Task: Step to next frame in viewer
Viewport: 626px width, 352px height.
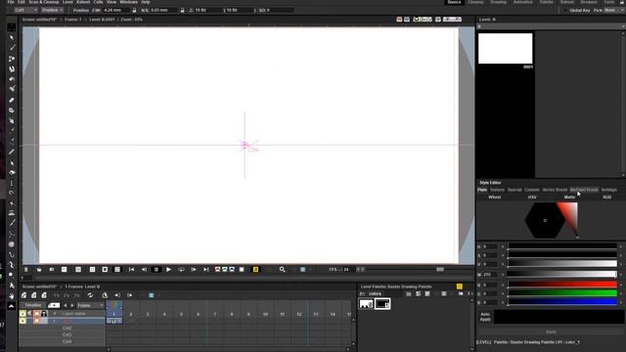Action: tap(194, 270)
